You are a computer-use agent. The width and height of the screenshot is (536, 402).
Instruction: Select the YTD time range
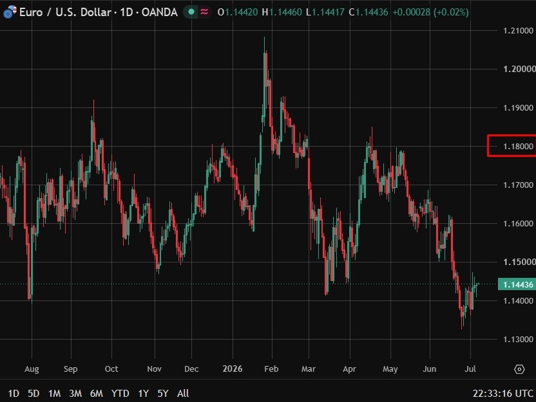(120, 394)
